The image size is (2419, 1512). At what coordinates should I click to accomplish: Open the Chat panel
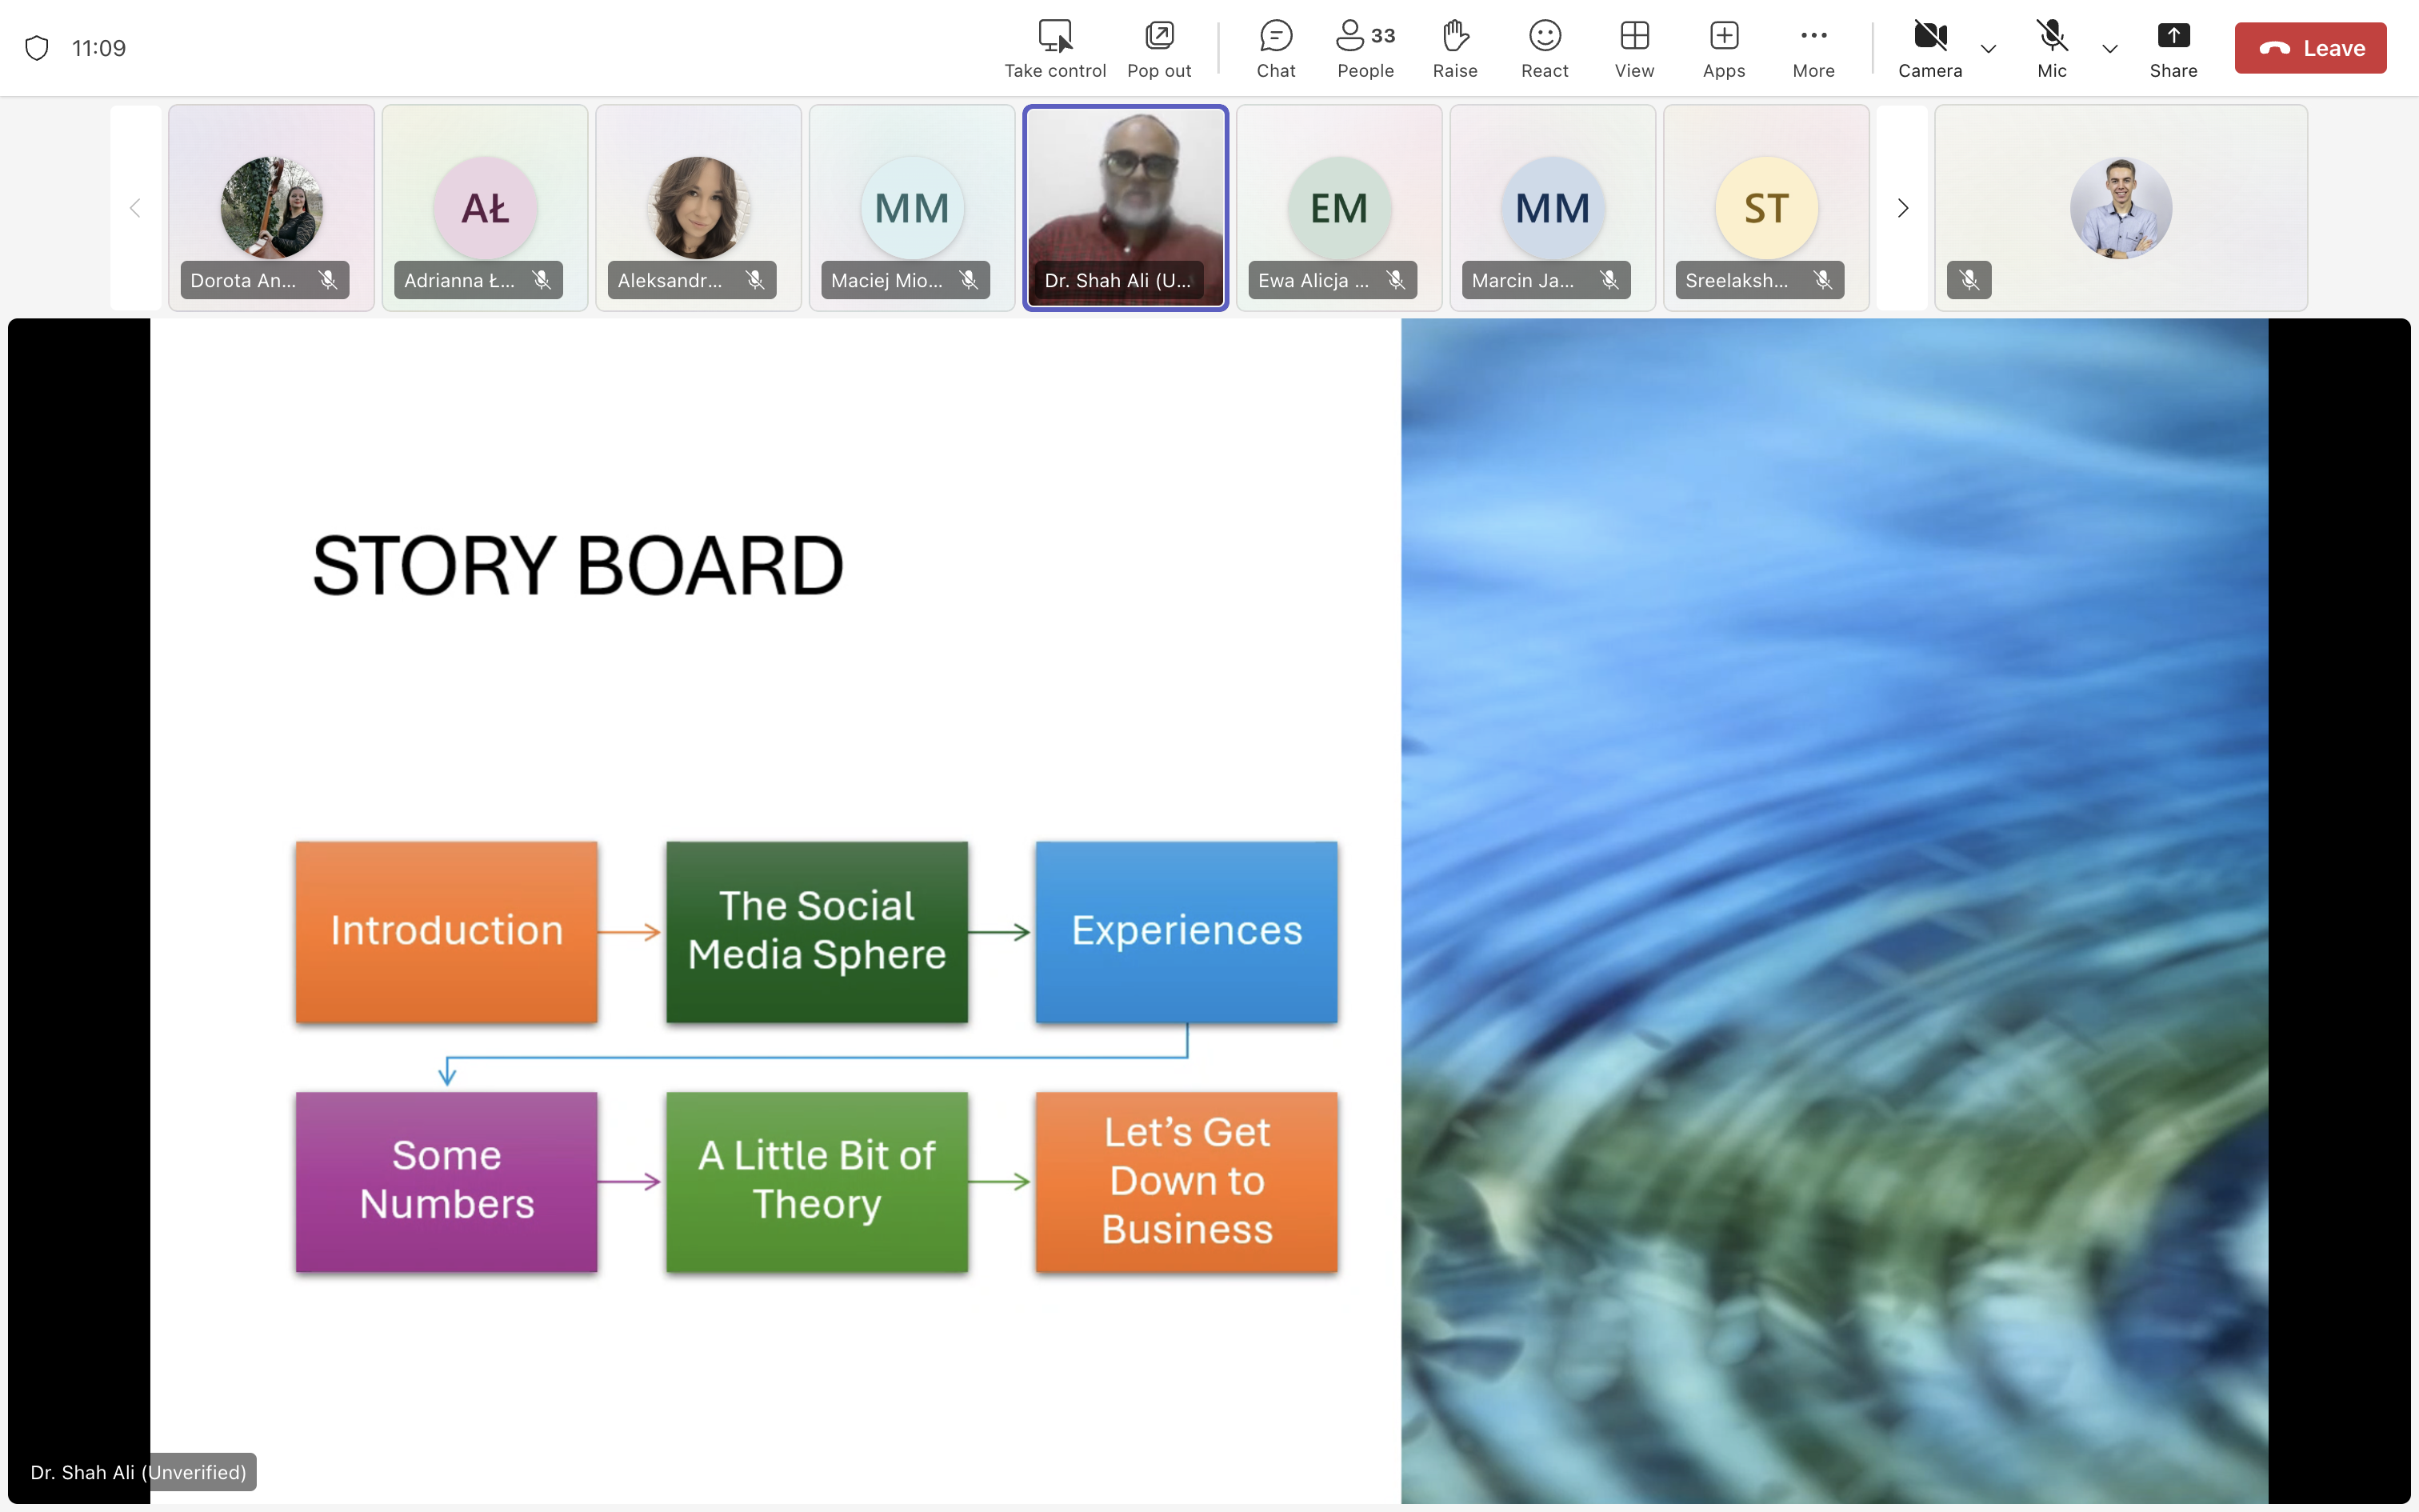pyautogui.click(x=1275, y=48)
